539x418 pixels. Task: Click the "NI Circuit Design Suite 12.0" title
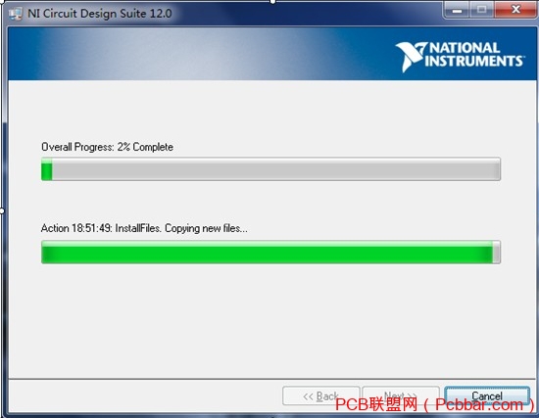pyautogui.click(x=100, y=14)
